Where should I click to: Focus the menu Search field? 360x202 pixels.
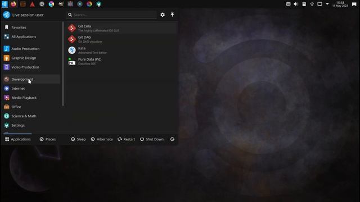112,15
